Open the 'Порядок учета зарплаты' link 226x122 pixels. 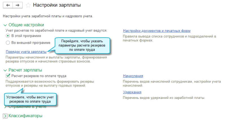click(26, 52)
